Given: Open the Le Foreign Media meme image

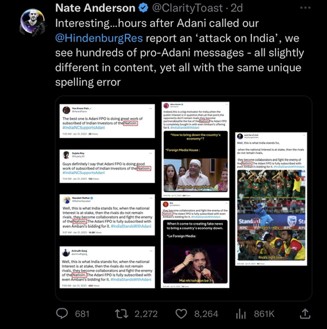Looking at the screenshot, I should [195, 251].
